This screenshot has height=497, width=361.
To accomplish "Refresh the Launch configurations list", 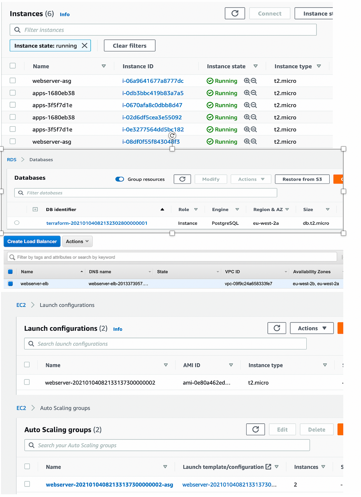I will tap(277, 328).
